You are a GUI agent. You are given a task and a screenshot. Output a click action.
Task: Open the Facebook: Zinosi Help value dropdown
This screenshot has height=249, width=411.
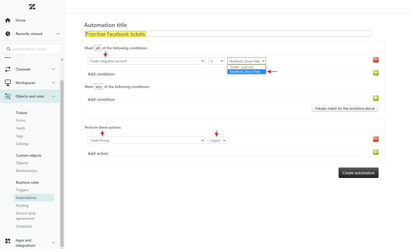tap(247, 61)
